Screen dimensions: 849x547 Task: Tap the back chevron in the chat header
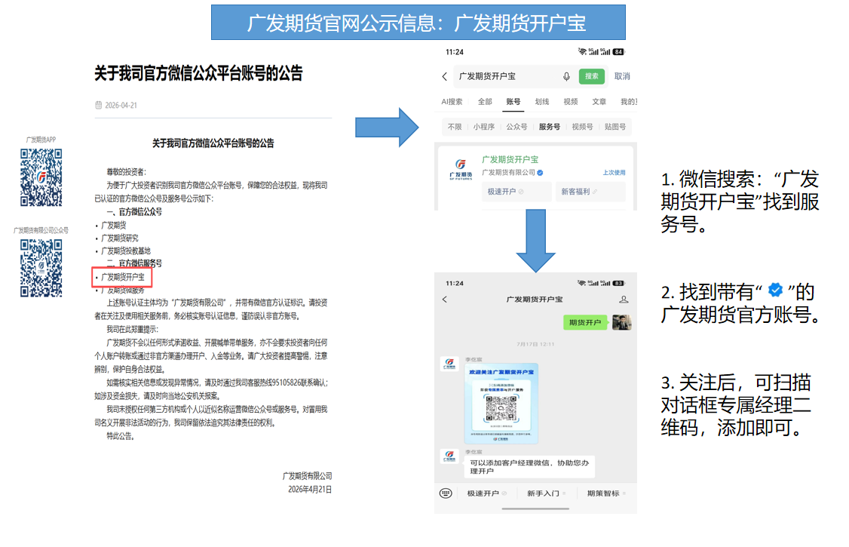click(x=445, y=300)
